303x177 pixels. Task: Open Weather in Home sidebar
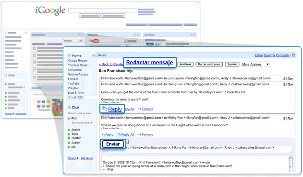(x=73, y=88)
